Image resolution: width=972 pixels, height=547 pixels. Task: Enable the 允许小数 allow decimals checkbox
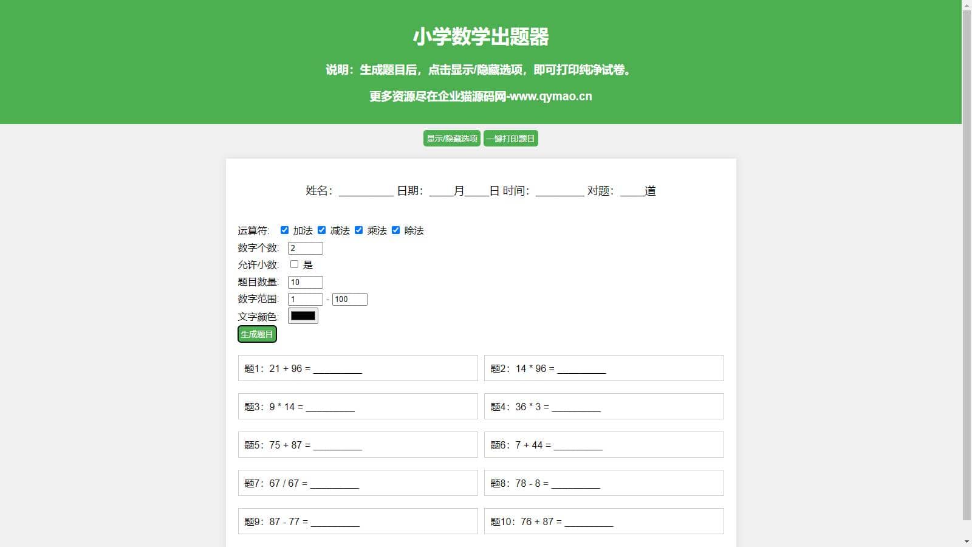294,264
